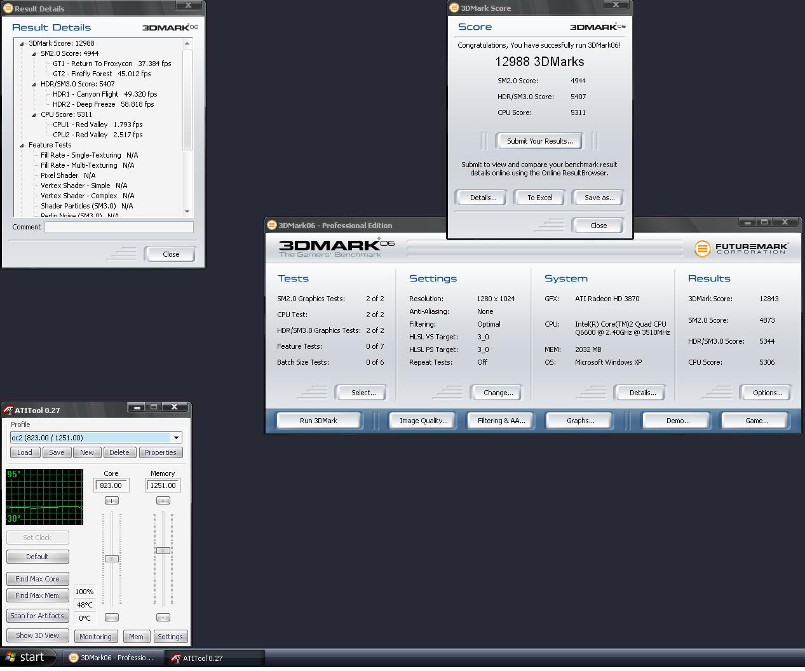Image resolution: width=805 pixels, height=671 pixels.
Task: Decrease Core clock with minus button
Action: [x=111, y=618]
